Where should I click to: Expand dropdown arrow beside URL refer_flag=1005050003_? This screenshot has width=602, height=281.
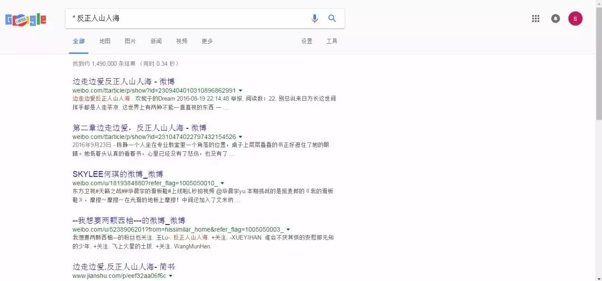[288, 229]
